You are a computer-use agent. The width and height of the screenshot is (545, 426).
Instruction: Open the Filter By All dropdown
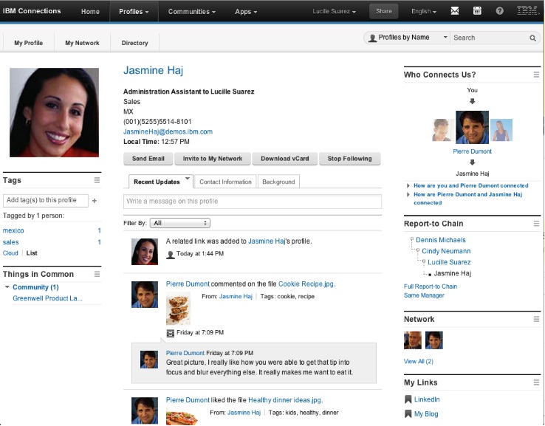tap(180, 223)
